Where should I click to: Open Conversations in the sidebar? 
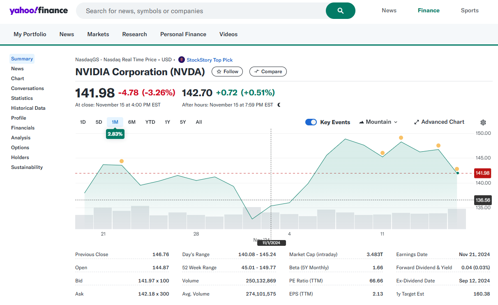(28, 88)
